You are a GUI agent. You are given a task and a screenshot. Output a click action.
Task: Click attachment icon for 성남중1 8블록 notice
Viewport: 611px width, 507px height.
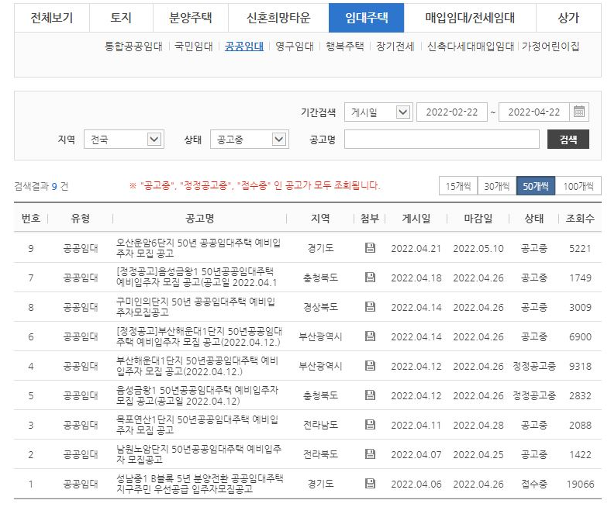coord(370,484)
